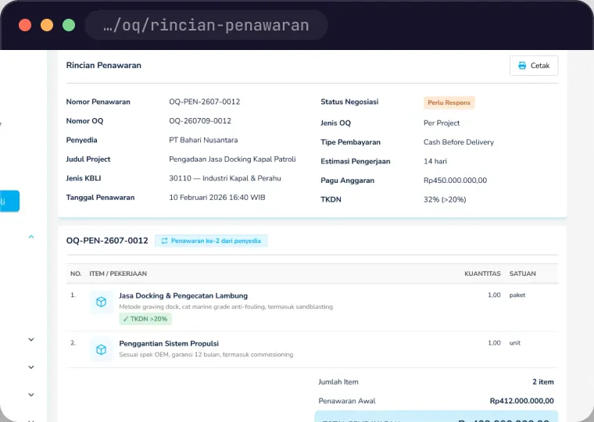Click the Per Project Jenis OQ value

[x=442, y=123]
